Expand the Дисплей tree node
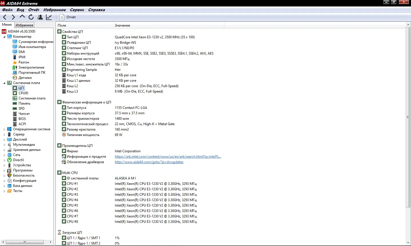411x246 pixels. 4,139
